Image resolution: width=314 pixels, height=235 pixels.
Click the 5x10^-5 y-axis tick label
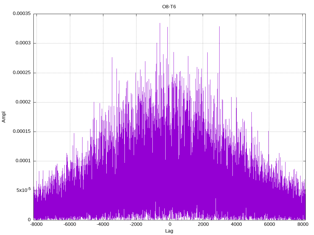point(24,190)
